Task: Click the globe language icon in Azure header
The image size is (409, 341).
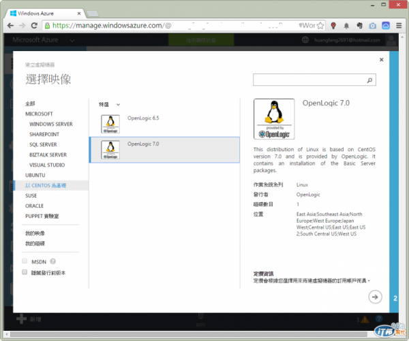Action: [x=305, y=40]
